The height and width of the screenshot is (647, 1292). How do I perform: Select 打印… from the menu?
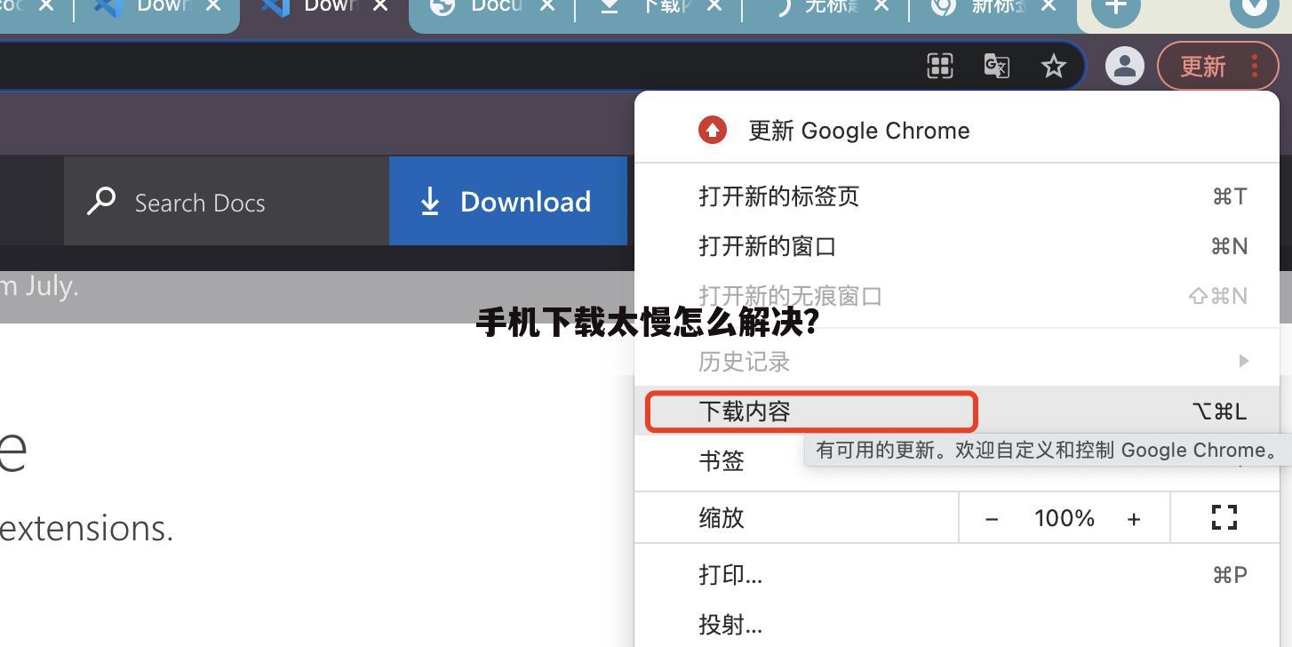pos(957,575)
